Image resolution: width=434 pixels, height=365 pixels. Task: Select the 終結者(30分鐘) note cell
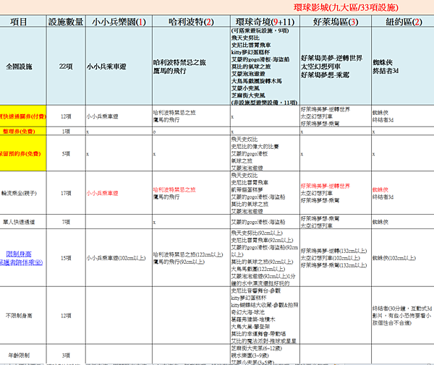point(403,315)
